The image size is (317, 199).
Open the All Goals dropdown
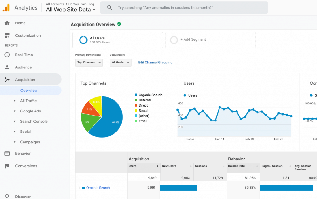120,63
